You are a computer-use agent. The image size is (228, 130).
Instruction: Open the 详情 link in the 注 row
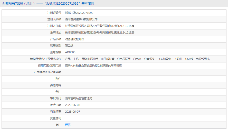[68, 125]
